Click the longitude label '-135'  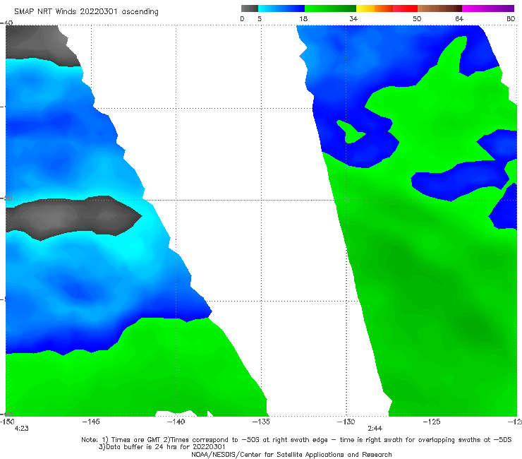tap(261, 422)
